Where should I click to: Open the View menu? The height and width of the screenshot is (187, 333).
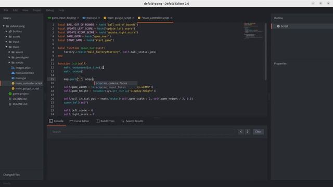pos(25,10)
